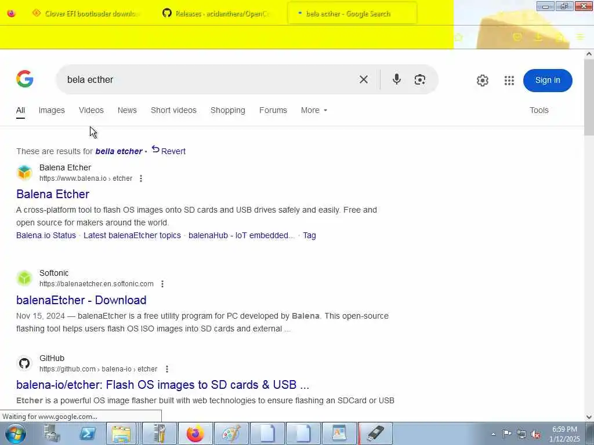Open Balena.io Status sitelink
The width and height of the screenshot is (594, 445).
point(46,235)
